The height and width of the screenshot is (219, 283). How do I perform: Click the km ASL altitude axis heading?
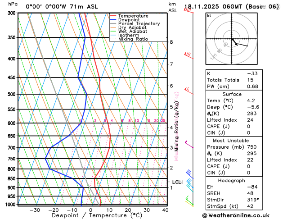pyautogui.click(x=173, y=7)
